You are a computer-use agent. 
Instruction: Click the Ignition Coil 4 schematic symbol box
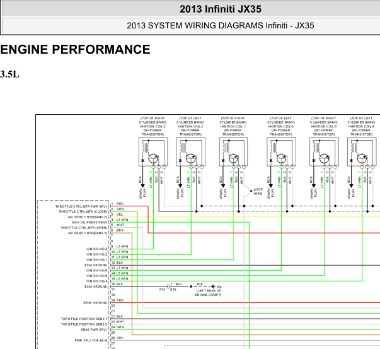[x=362, y=151]
